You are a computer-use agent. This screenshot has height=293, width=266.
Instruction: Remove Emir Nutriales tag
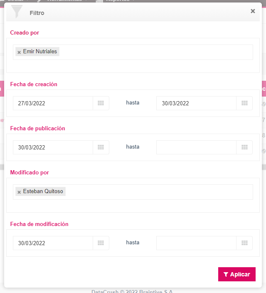[x=19, y=52]
